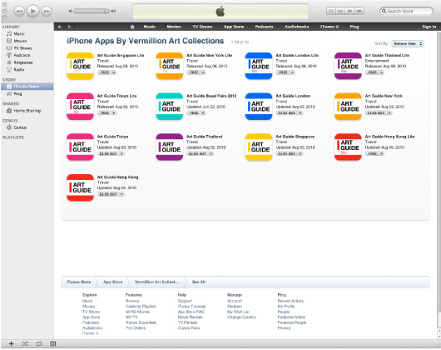Viewport: 441px width, 350px height.
Task: Expand the arrow beside Art Guide New York's buy button
Action: click(389, 112)
